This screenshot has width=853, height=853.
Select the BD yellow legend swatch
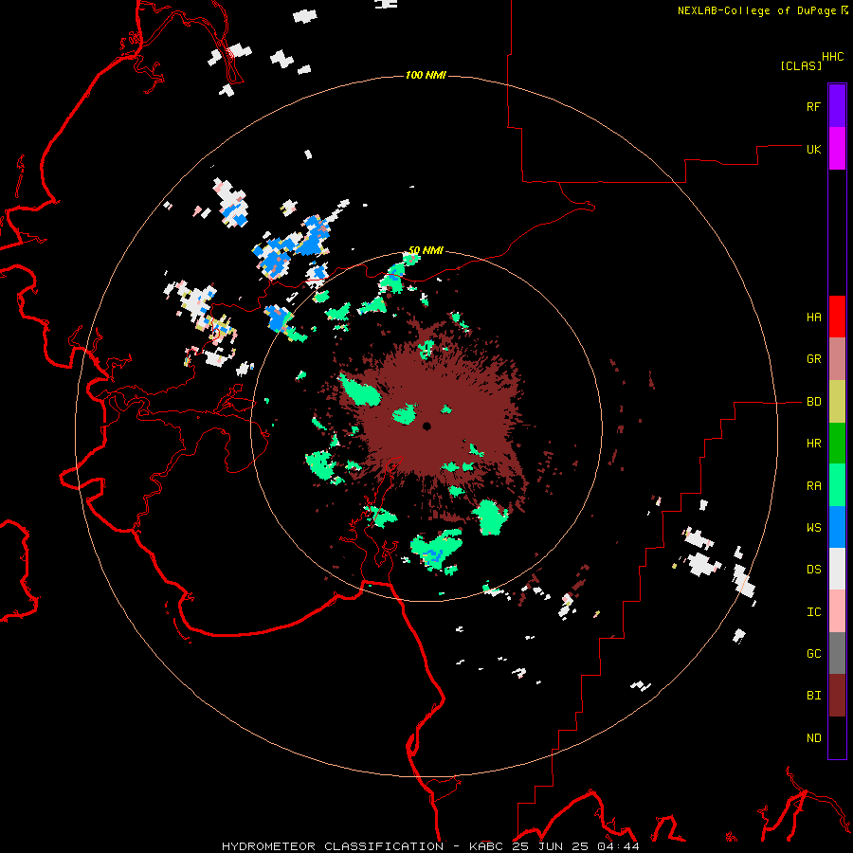[837, 402]
